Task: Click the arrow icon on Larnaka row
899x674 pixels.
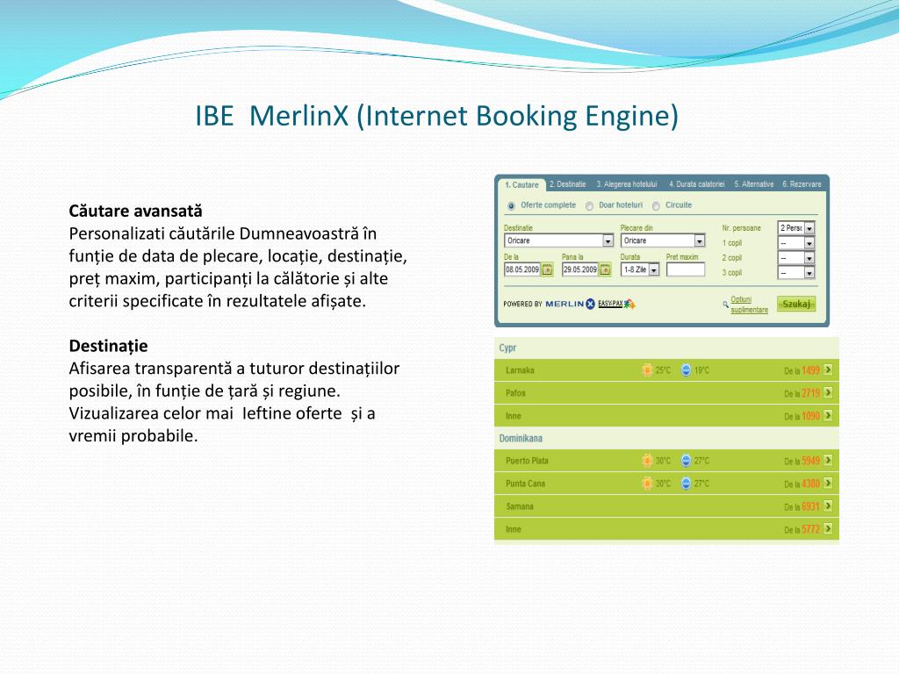Action: pyautogui.click(x=828, y=369)
